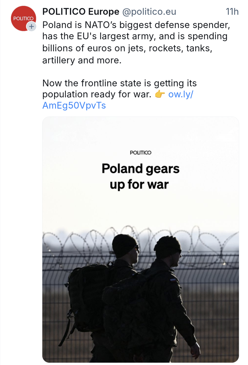Open the 11h post timestamp
248x365 pixels.
pos(232,12)
